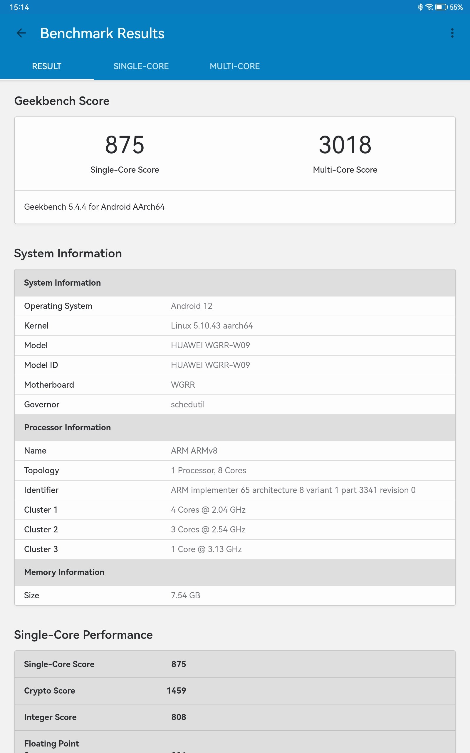
Task: Tap the back arrow icon
Action: click(21, 33)
